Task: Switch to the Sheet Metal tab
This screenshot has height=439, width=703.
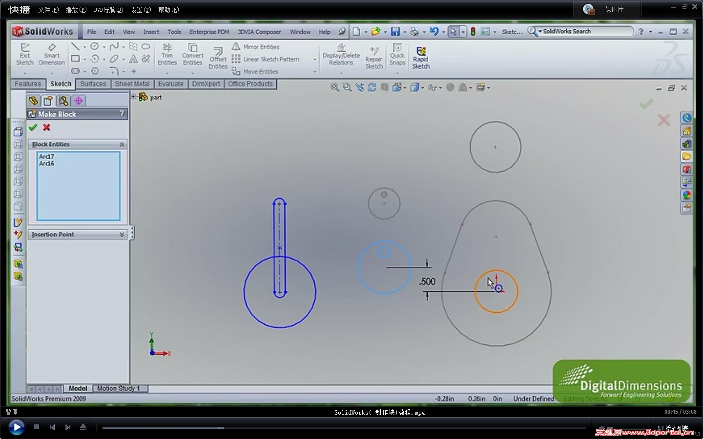Action: coord(132,84)
